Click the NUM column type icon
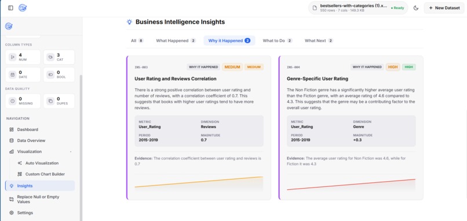The image size is (467, 221). [13, 57]
